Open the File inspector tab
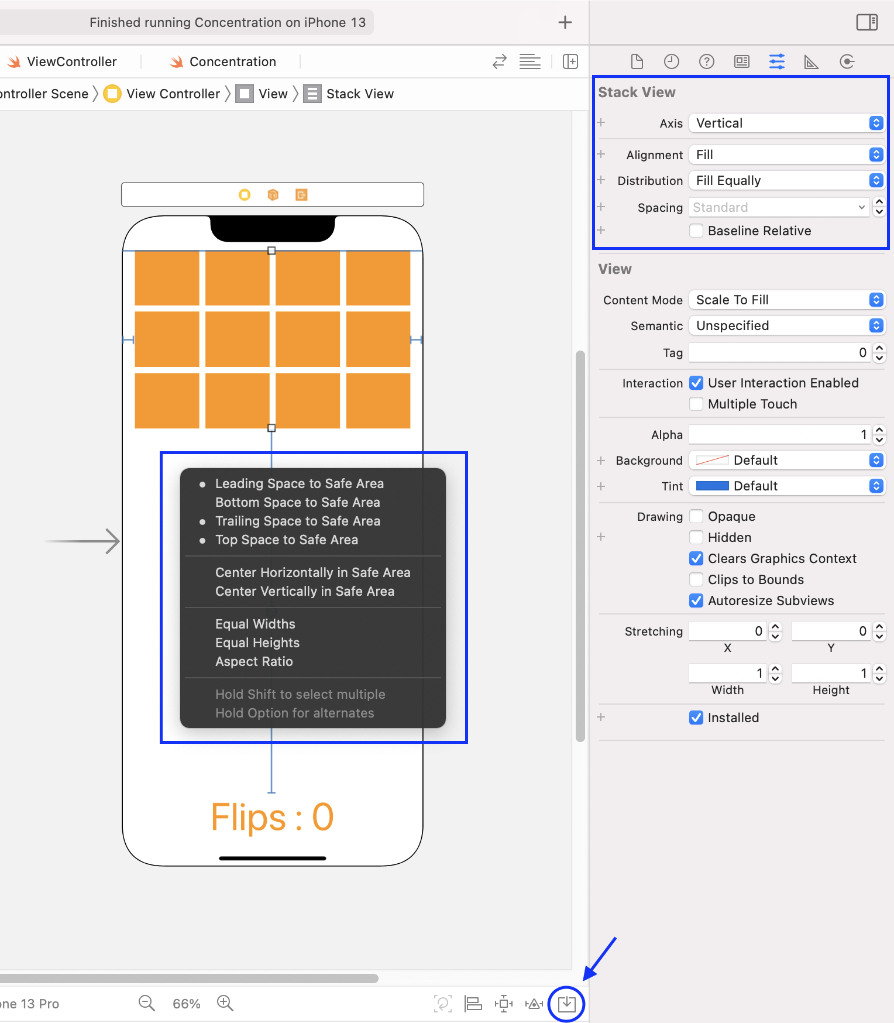Image resolution: width=894 pixels, height=1023 pixels. coord(637,61)
